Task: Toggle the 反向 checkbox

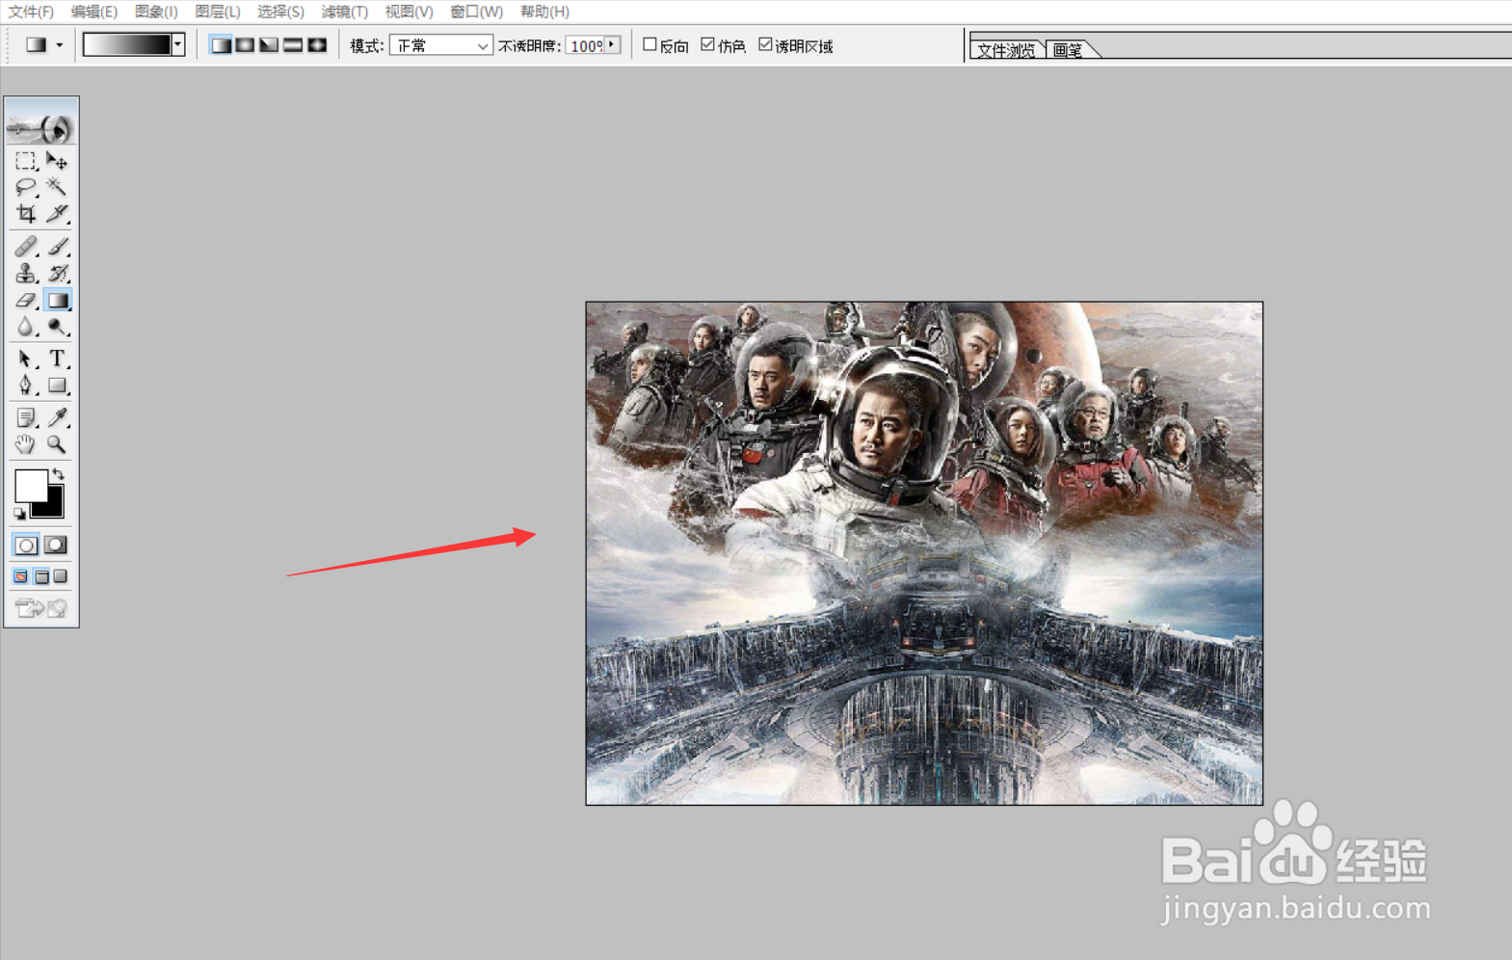Action: [650, 44]
